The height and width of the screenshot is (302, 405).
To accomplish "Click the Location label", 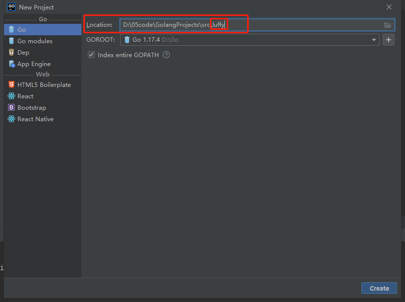I will (x=99, y=25).
